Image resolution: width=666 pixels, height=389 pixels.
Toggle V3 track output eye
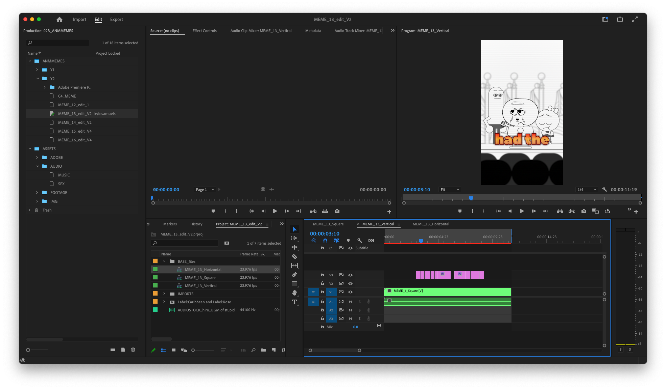(351, 275)
